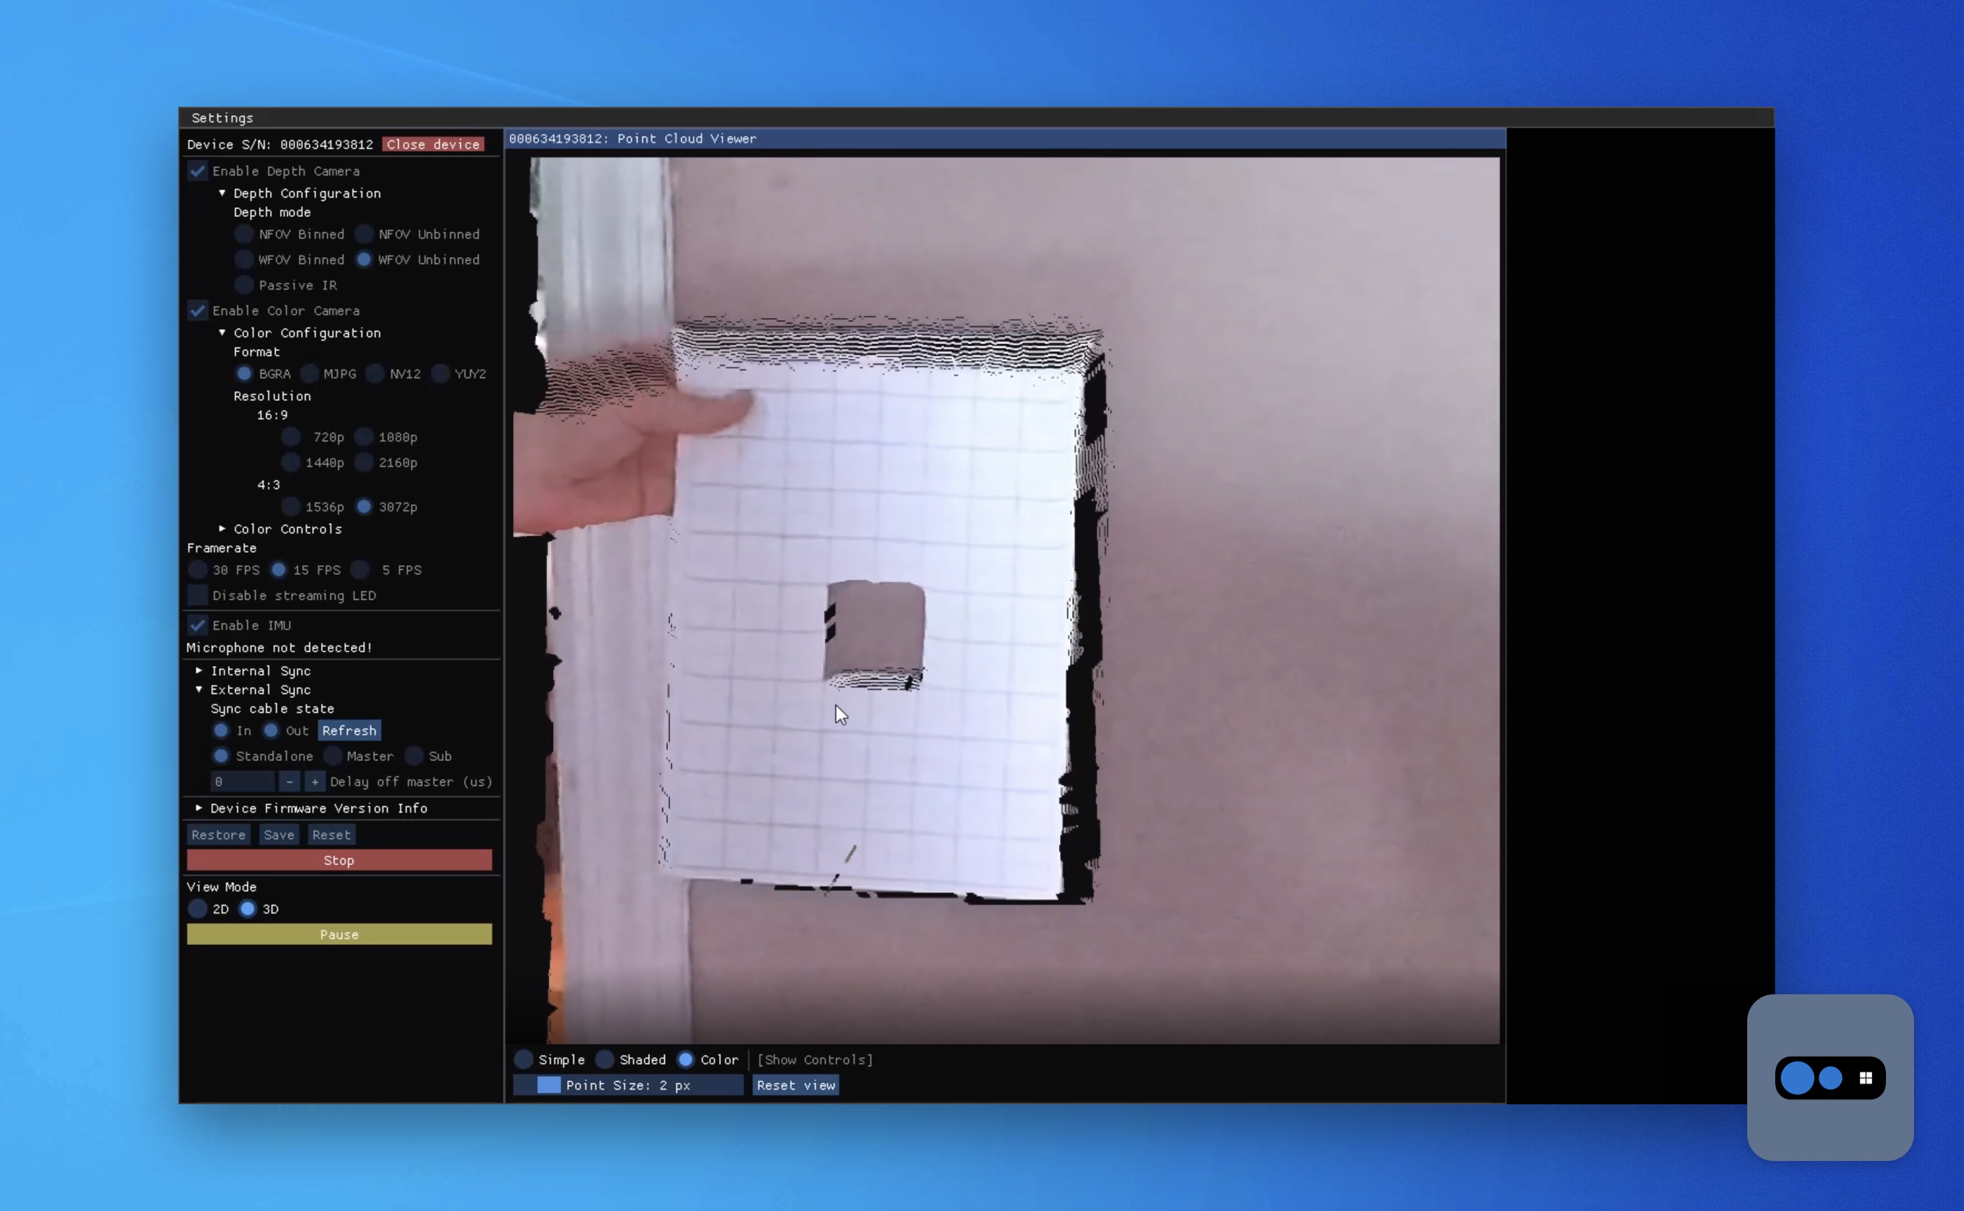Click the two-dot toggle in the screen overlay

click(1813, 1078)
